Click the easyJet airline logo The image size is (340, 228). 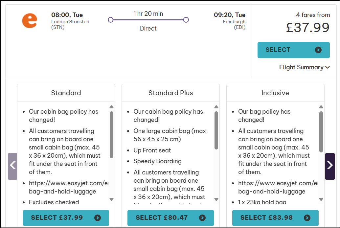click(30, 20)
